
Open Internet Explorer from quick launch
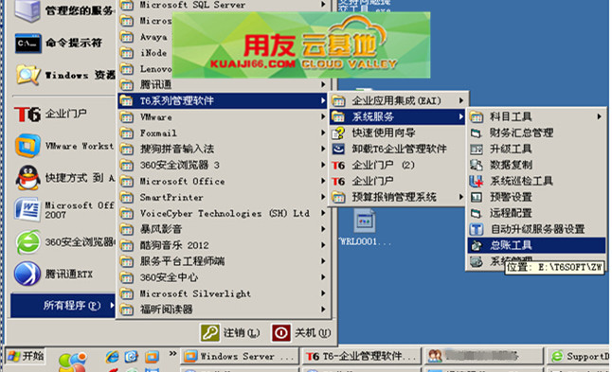coord(112,357)
